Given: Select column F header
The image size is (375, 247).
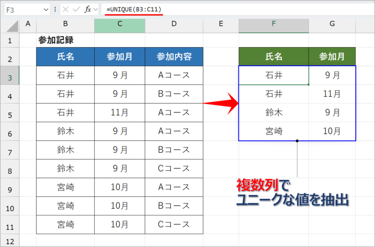Looking at the screenshot, I should point(273,25).
